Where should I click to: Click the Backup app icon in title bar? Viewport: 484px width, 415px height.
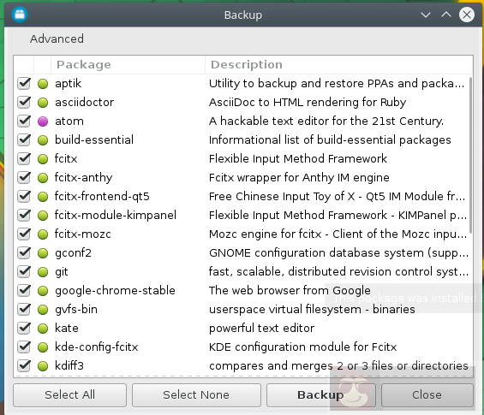(x=20, y=15)
